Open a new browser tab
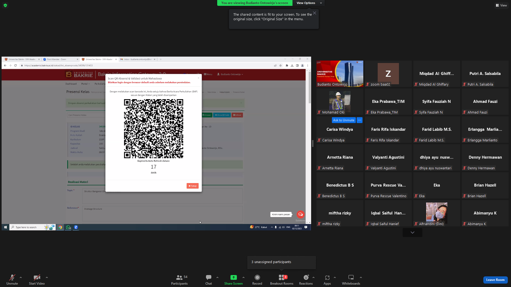 click(161, 59)
